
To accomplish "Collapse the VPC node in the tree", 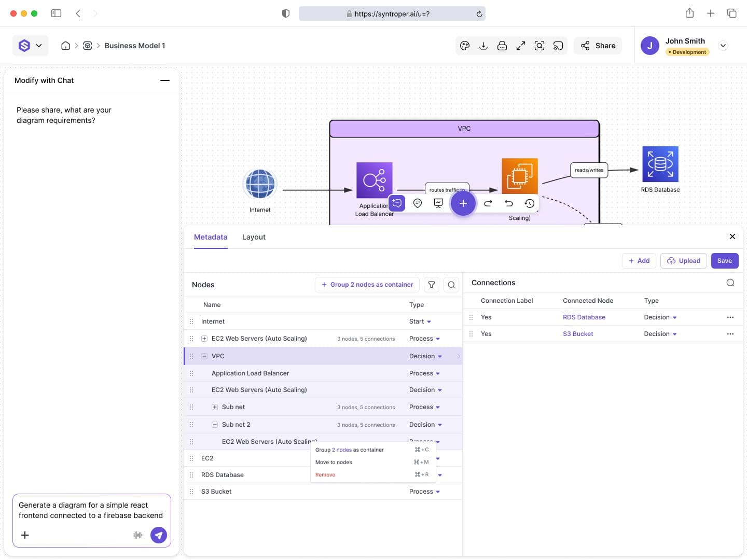I will [x=204, y=356].
